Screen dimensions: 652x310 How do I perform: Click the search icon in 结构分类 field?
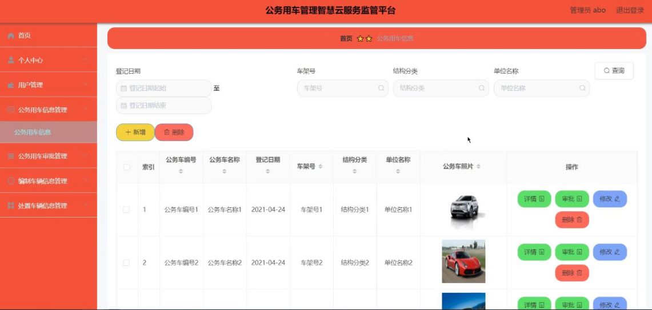click(482, 88)
